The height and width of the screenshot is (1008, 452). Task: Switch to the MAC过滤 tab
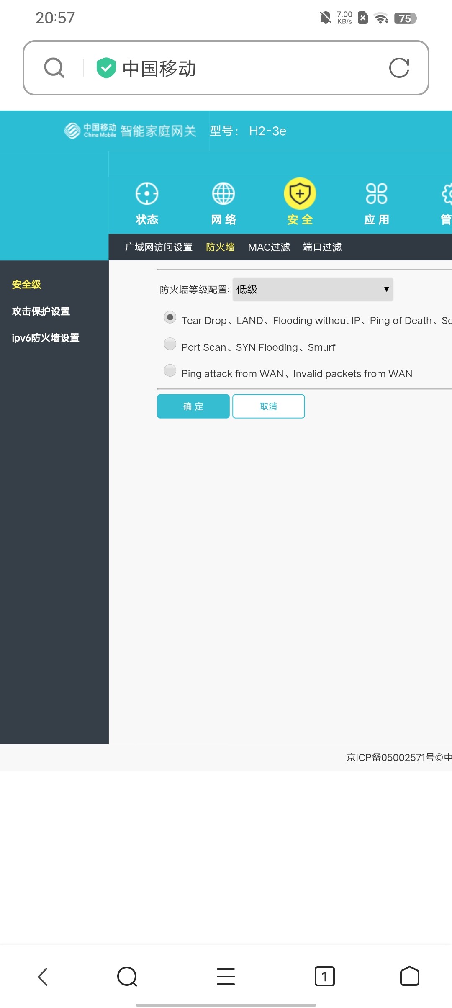[x=269, y=247]
